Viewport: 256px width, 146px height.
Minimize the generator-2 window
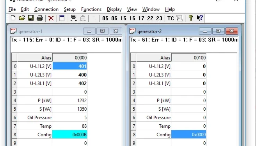point(205,31)
